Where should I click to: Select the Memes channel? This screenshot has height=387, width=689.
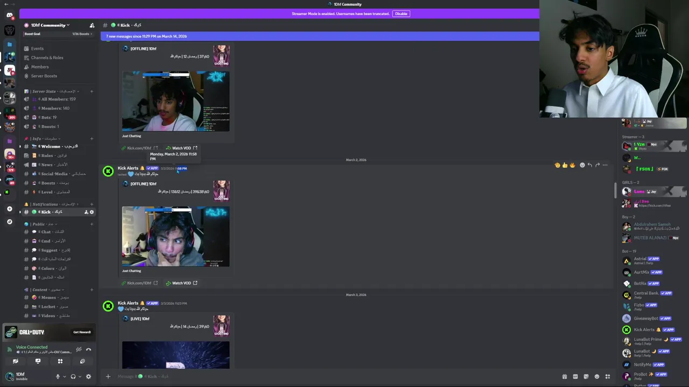[x=58, y=297]
